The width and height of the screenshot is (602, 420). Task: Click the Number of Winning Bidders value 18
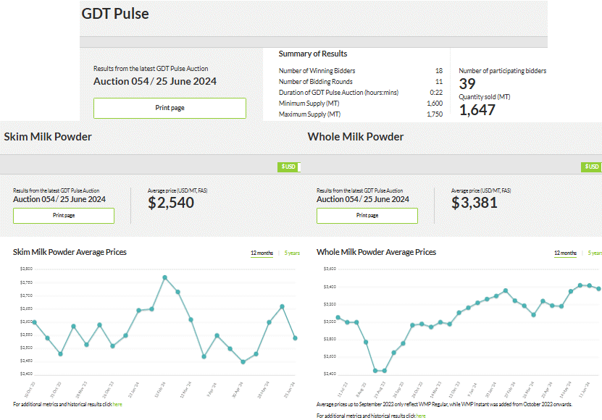pyautogui.click(x=439, y=71)
